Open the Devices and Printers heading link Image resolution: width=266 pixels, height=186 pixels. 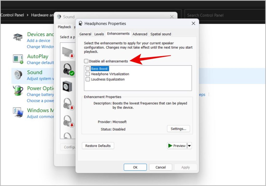pos(40,34)
